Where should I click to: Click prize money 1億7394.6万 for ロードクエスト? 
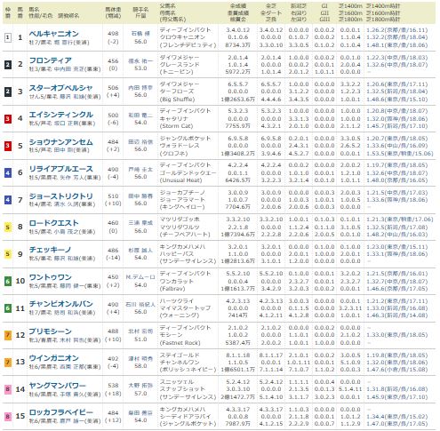237,235
